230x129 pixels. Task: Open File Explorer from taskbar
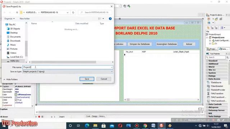95,126
